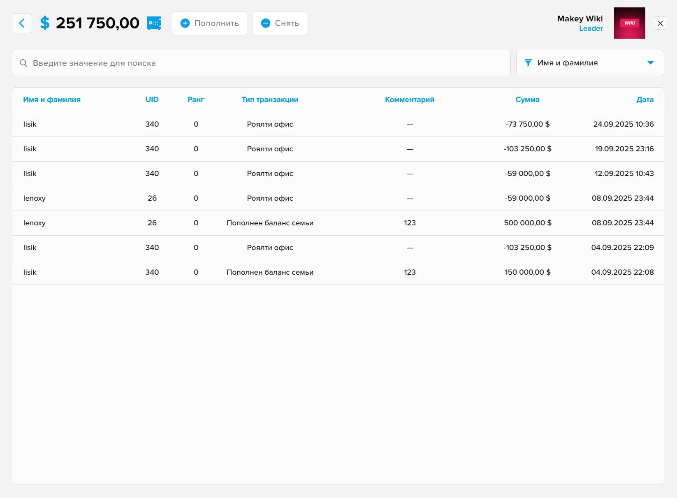
Task: Click the magnifier search icon
Action: tap(23, 63)
